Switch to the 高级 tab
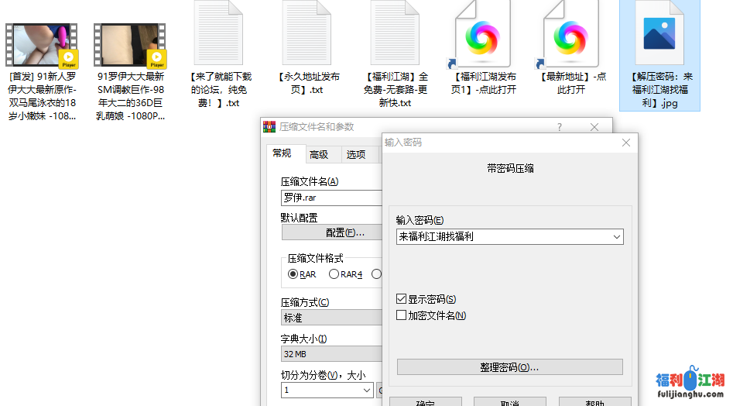 [x=319, y=154]
